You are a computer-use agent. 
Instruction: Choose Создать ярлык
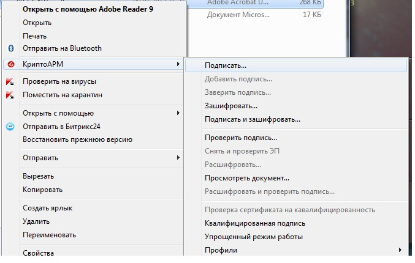tap(48, 208)
